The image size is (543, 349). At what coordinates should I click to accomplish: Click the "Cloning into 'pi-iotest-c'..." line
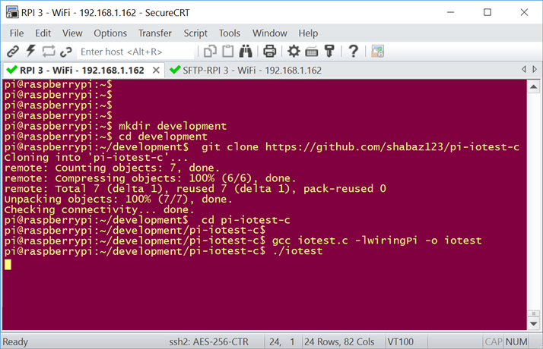pos(96,158)
